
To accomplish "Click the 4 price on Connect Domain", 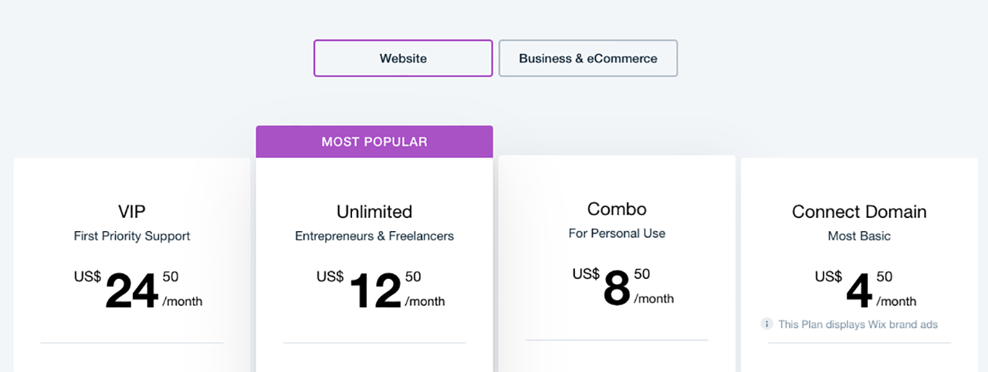I will pyautogui.click(x=859, y=292).
